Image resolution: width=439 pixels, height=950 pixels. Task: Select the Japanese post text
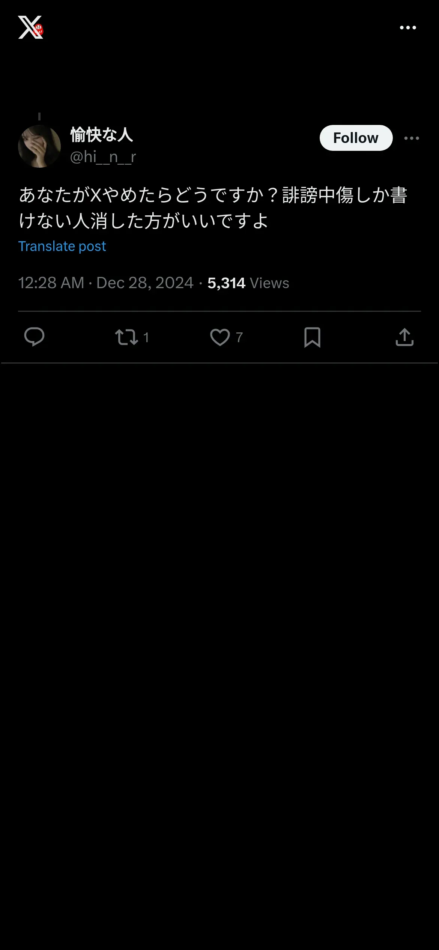(213, 207)
